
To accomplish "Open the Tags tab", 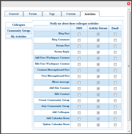I will pyautogui.click(x=52, y=14).
